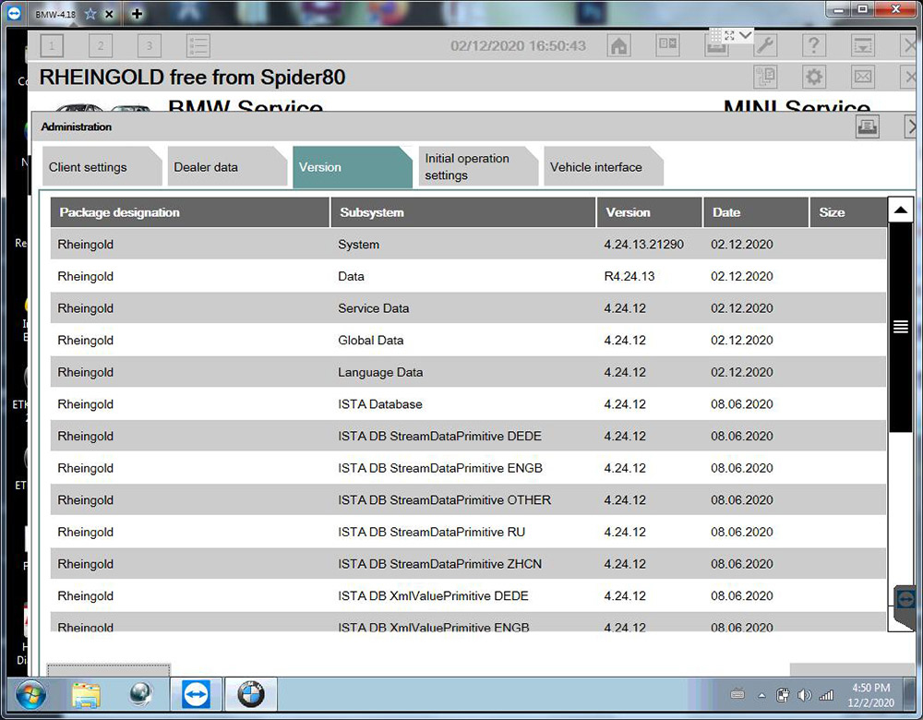The width and height of the screenshot is (923, 720).
Task: Open the BMW Group app from the taskbar
Action: (x=250, y=694)
